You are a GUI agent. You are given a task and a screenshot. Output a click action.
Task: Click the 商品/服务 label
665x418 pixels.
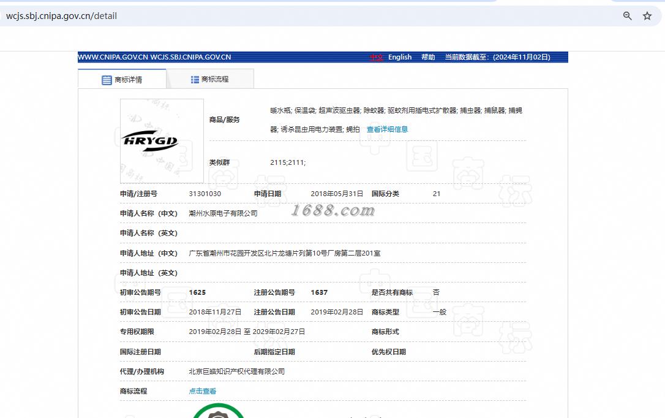[224, 120]
